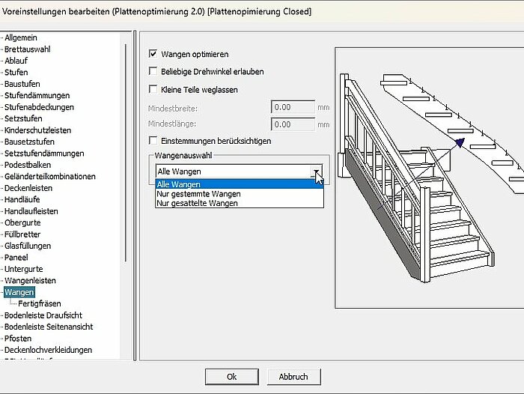Image resolution: width=524 pixels, height=394 pixels.
Task: Select Geländerteilkombinationen entry
Action: (x=50, y=176)
